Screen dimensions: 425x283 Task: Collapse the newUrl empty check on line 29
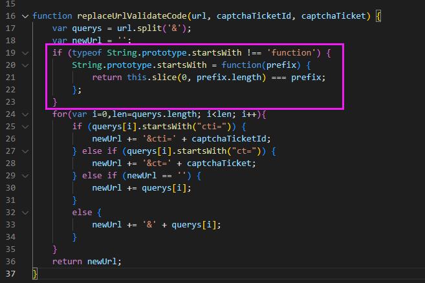coord(25,176)
